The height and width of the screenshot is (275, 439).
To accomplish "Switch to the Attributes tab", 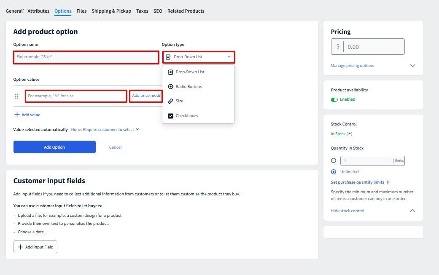I will coord(38,11).
